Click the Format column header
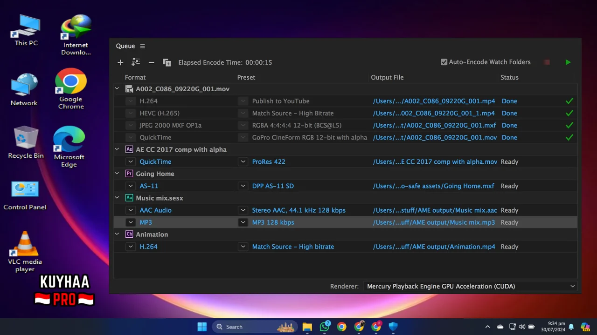597x335 pixels. pyautogui.click(x=135, y=77)
